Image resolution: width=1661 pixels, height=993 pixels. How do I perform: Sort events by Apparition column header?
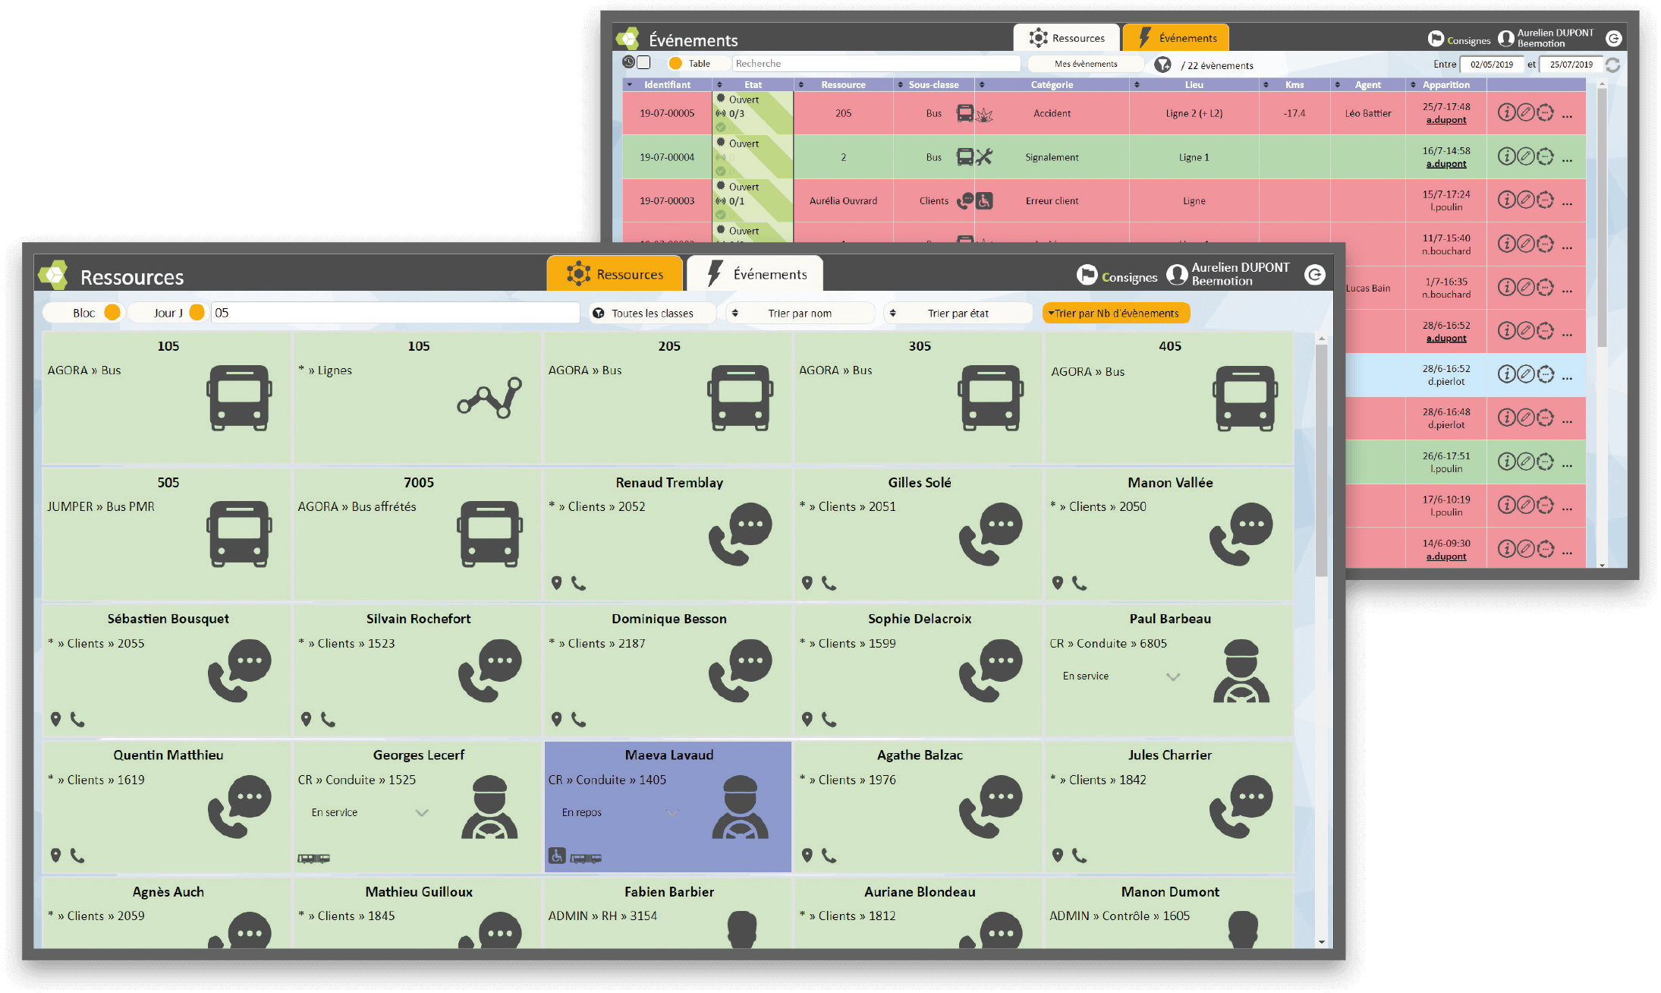1446,84
